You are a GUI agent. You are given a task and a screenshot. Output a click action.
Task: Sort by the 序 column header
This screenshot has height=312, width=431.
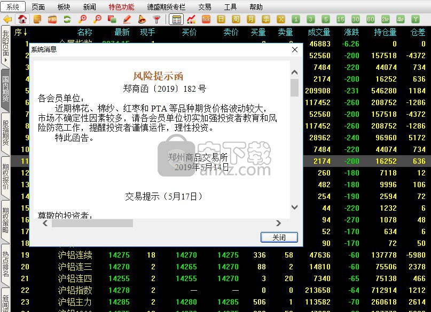pyautogui.click(x=21, y=33)
